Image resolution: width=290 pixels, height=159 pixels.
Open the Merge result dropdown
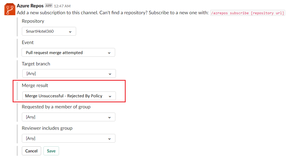tap(69, 96)
